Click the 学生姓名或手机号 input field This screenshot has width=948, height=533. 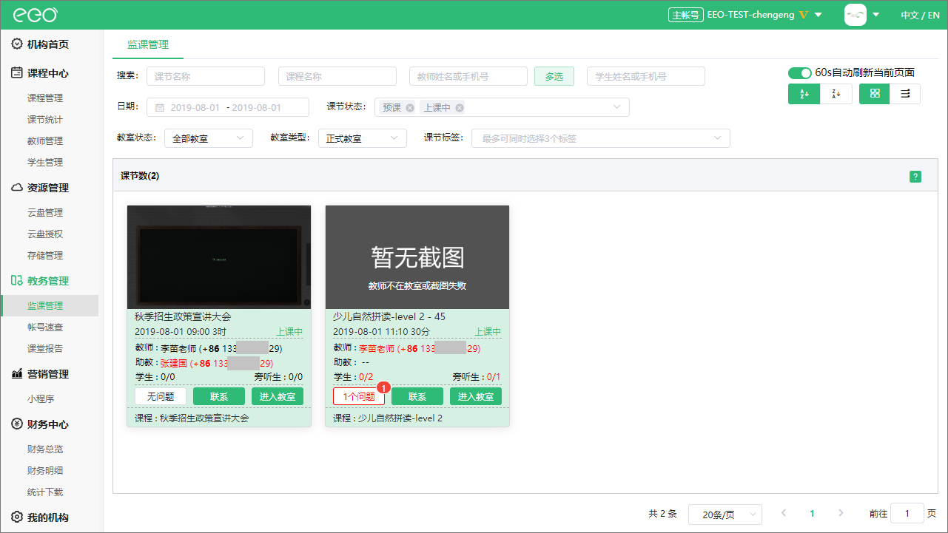[x=645, y=76]
